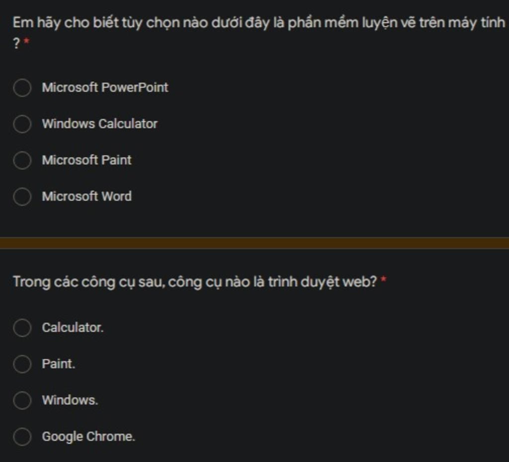Image resolution: width=509 pixels, height=462 pixels.
Task: Click the "Windows." answer text
Action: point(70,400)
